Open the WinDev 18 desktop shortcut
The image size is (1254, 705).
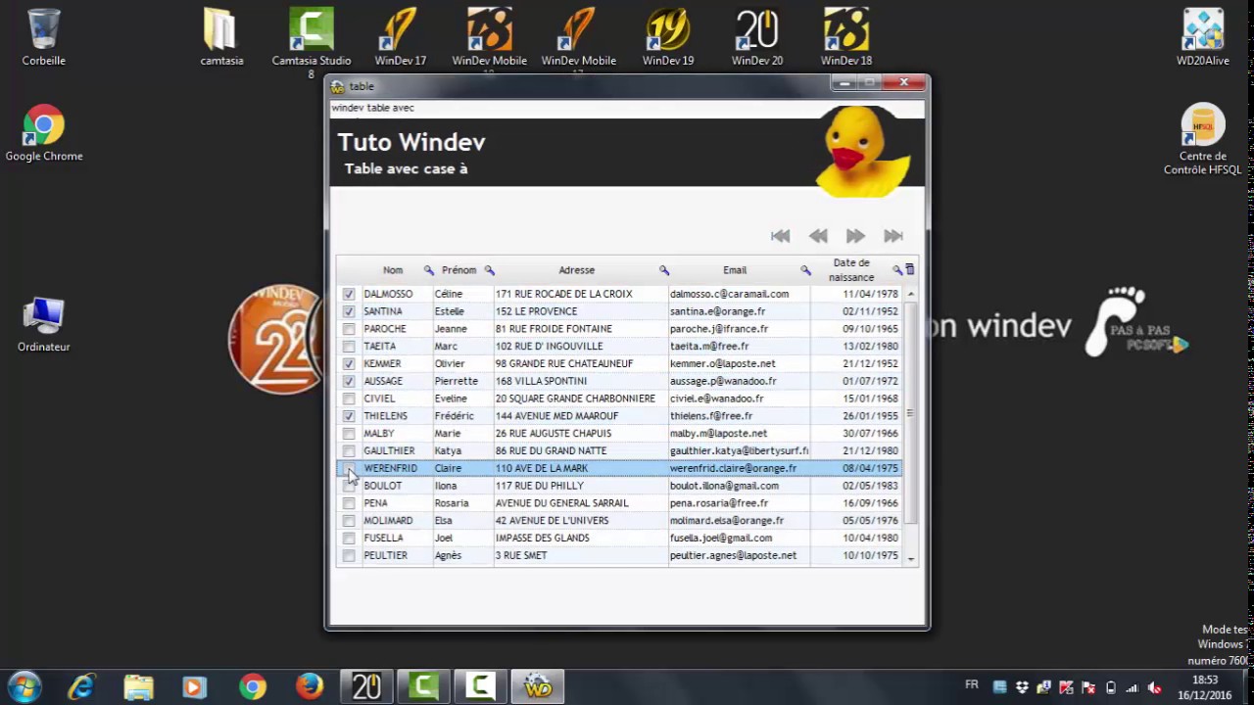click(x=846, y=37)
